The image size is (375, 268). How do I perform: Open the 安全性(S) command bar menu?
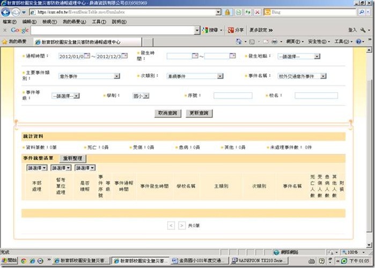point(319,42)
